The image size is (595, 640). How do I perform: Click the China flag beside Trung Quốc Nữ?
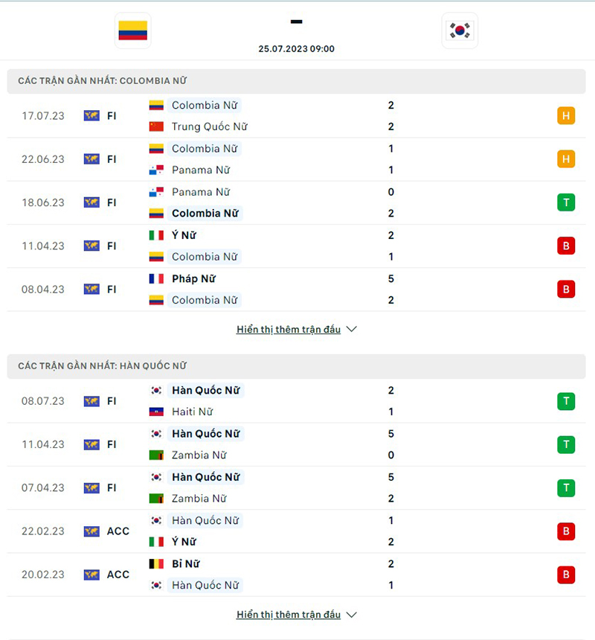tap(157, 127)
